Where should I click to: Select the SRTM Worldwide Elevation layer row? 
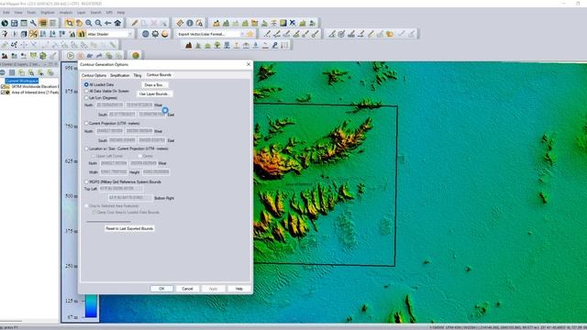pos(31,87)
